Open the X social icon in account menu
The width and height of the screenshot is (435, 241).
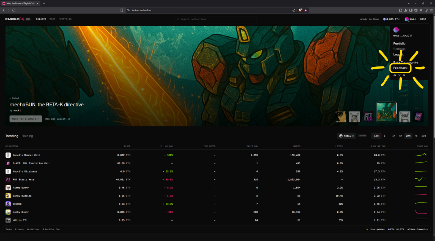pos(399,75)
